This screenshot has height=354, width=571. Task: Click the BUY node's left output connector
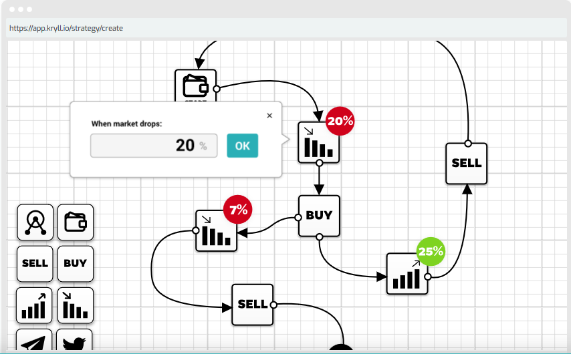[298, 218]
